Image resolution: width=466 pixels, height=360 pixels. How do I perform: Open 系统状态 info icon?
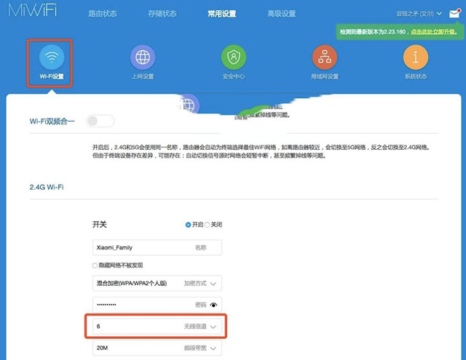(x=416, y=57)
